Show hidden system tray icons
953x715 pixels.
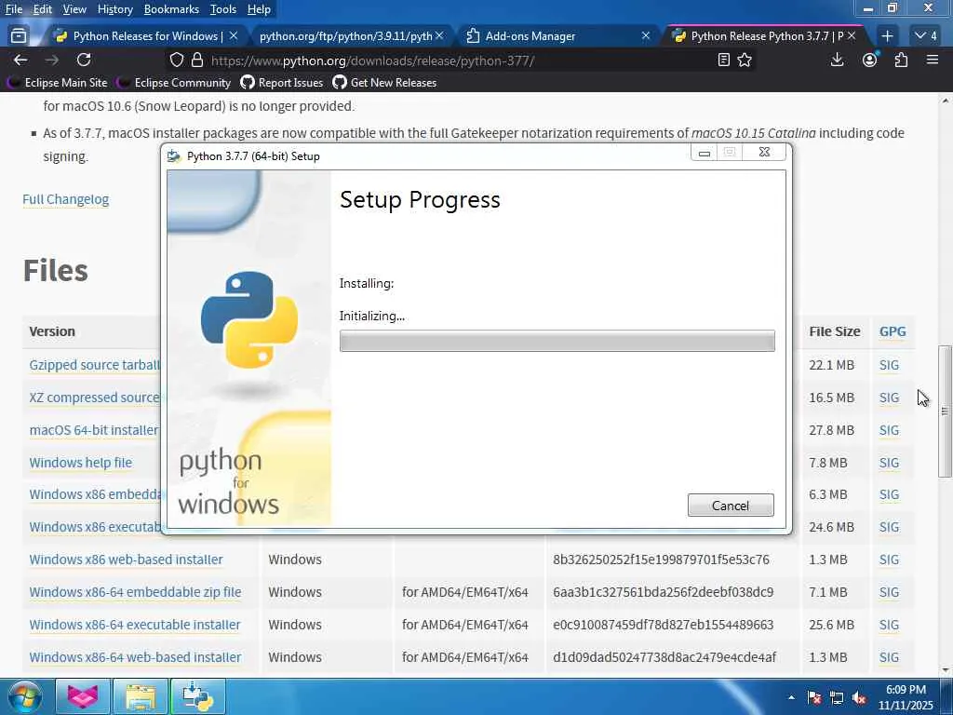(791, 697)
